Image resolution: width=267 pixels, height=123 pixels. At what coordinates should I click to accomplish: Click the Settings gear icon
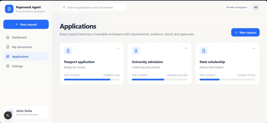point(8,66)
